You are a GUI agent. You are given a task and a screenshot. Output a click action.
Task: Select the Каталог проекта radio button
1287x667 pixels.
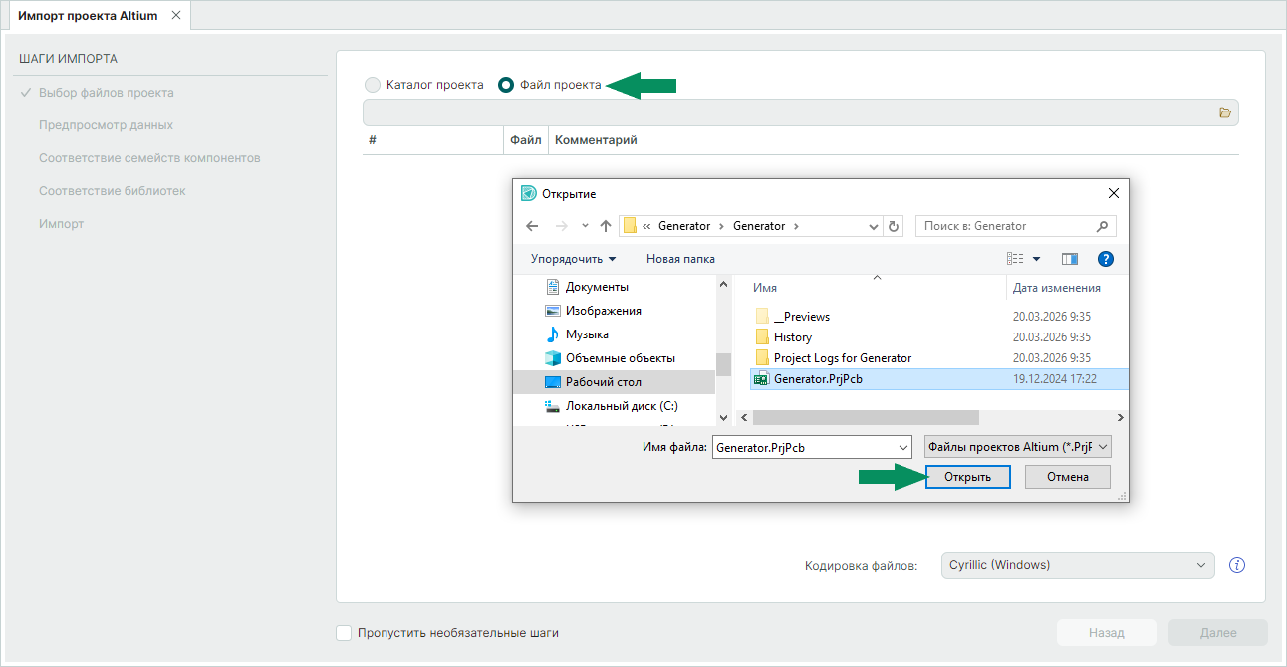(373, 85)
